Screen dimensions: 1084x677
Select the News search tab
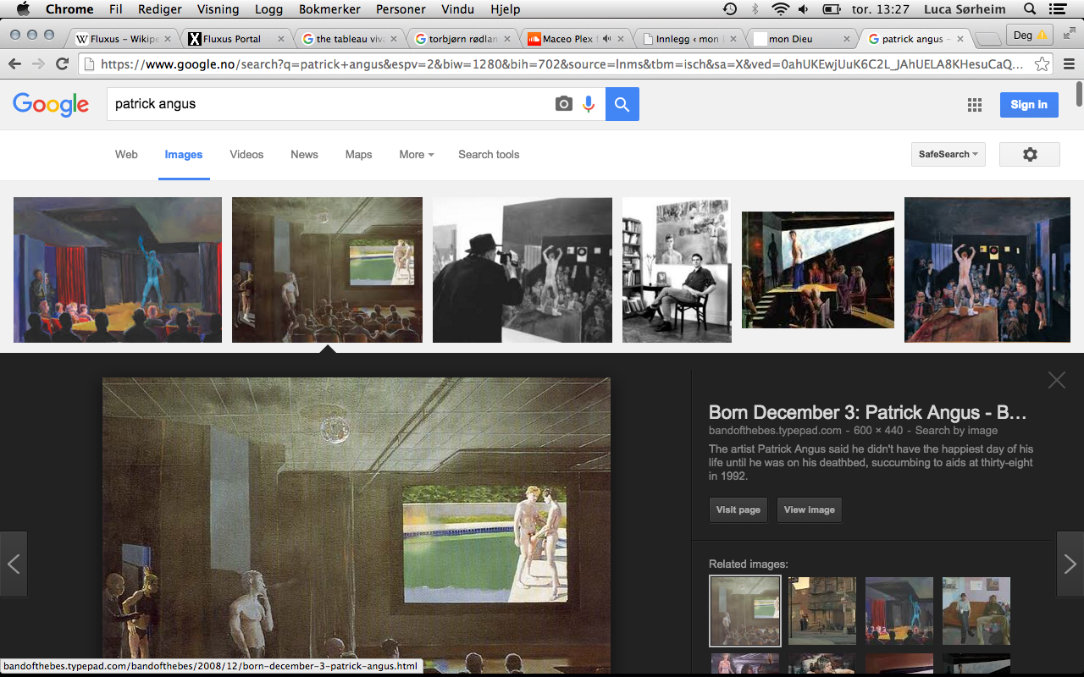[304, 154]
